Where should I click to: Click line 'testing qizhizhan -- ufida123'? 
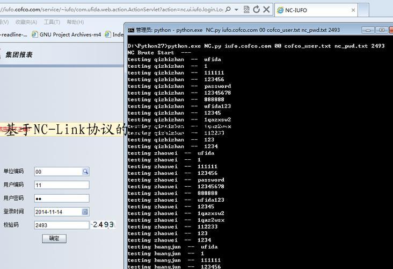coord(179,106)
